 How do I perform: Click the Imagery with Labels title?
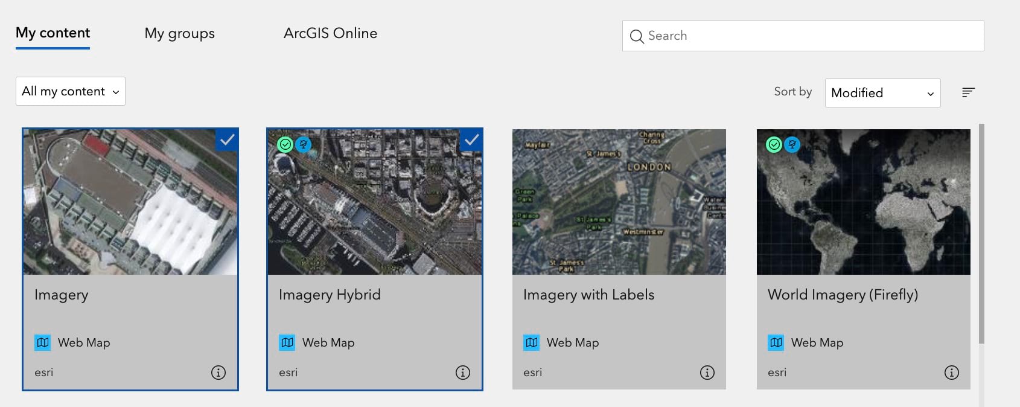(x=588, y=295)
